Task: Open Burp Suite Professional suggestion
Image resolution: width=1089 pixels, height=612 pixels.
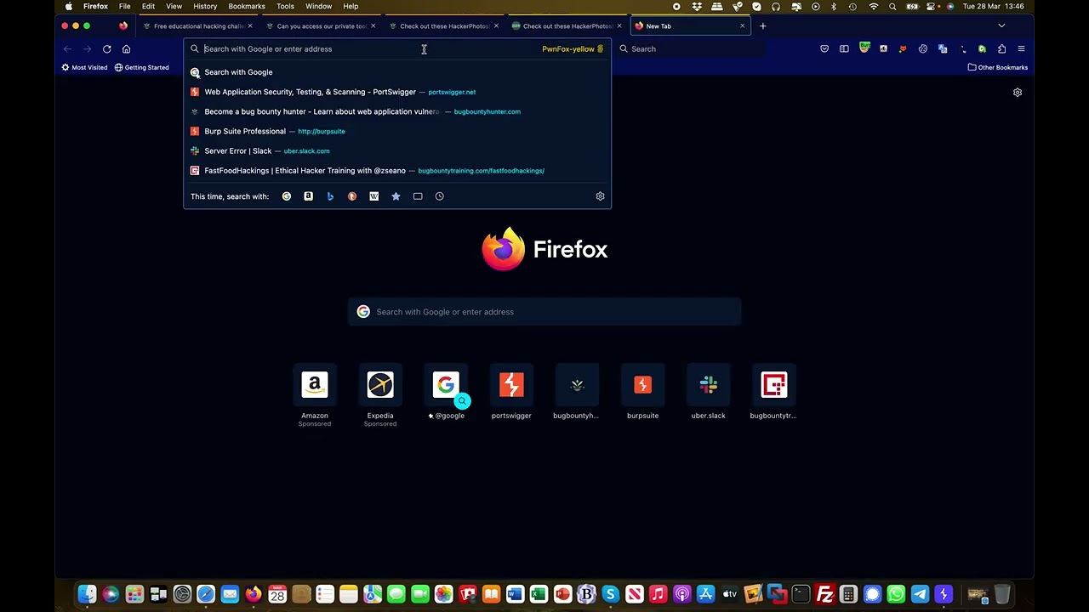Action: [x=397, y=131]
